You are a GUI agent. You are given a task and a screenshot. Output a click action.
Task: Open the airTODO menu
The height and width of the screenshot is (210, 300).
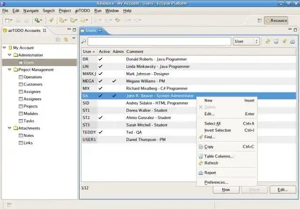(82, 11)
